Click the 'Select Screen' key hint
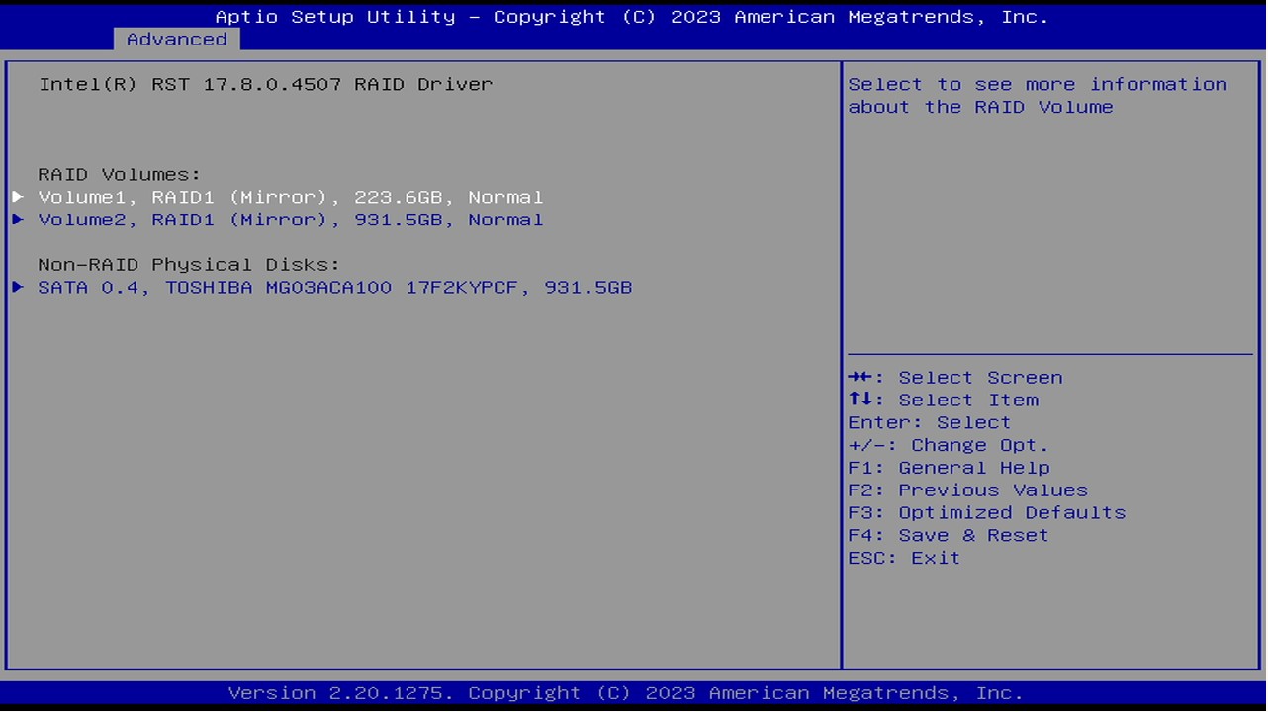This screenshot has height=712, width=1268. [955, 378]
